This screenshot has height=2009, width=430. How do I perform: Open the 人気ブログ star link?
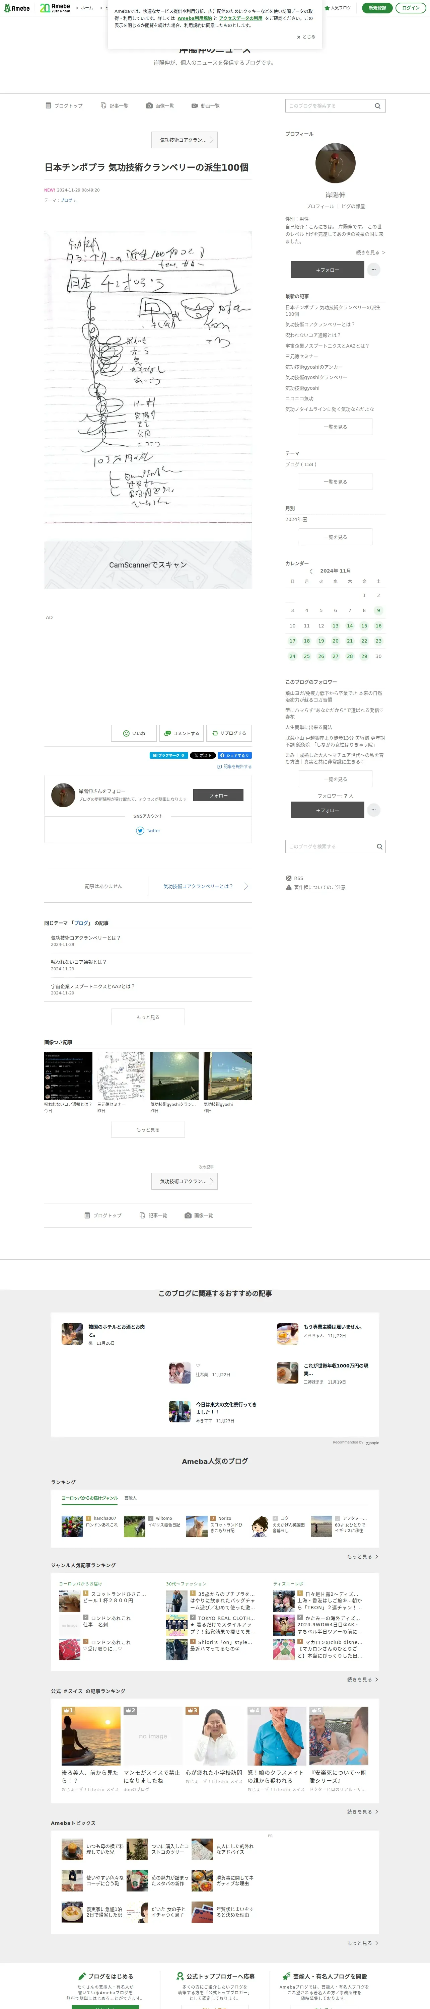tap(337, 8)
